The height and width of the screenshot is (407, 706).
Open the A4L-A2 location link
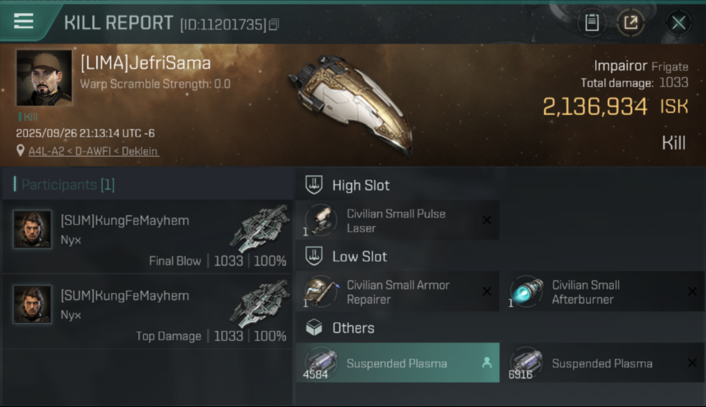tap(93, 151)
